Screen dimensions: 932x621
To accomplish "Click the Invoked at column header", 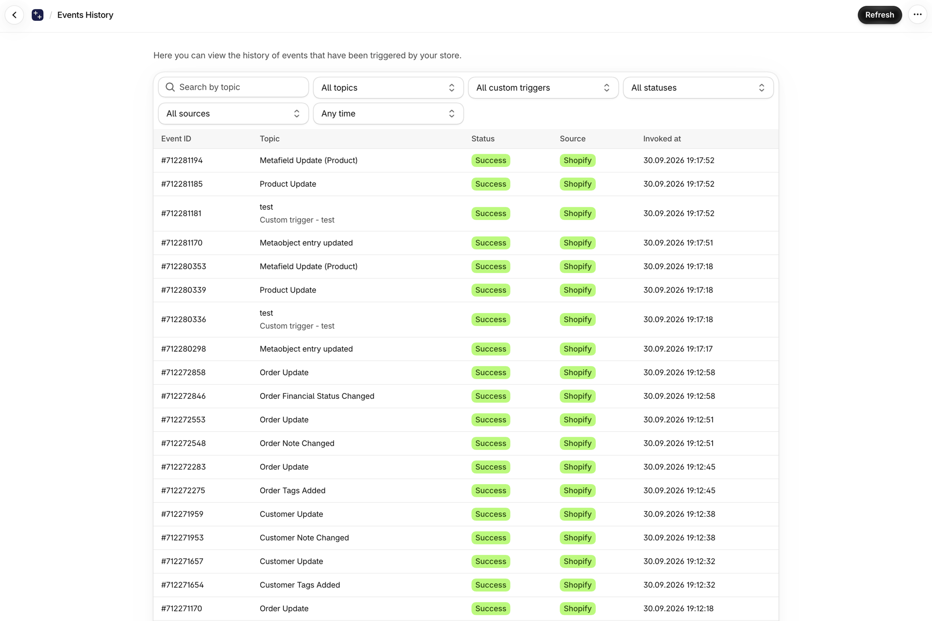I will [662, 139].
